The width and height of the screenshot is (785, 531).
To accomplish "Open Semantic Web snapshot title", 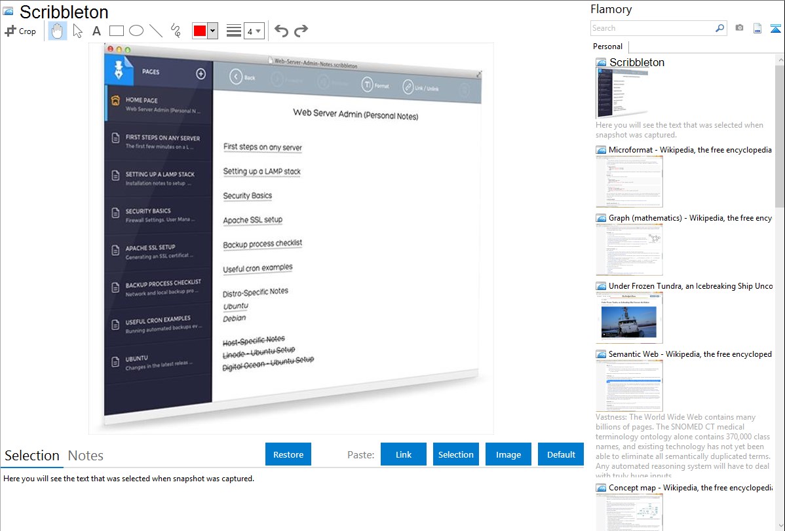I will (x=690, y=354).
